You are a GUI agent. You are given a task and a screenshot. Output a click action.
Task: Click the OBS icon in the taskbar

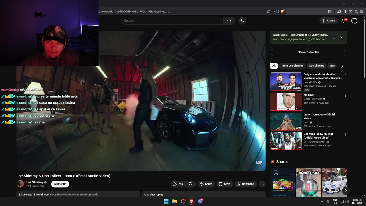183,201
